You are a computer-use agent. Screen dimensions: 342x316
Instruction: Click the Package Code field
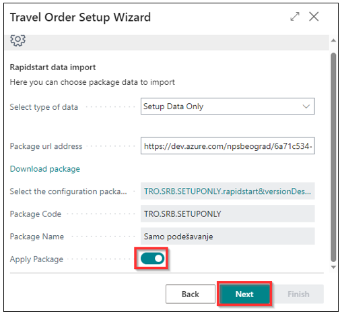pyautogui.click(x=228, y=214)
